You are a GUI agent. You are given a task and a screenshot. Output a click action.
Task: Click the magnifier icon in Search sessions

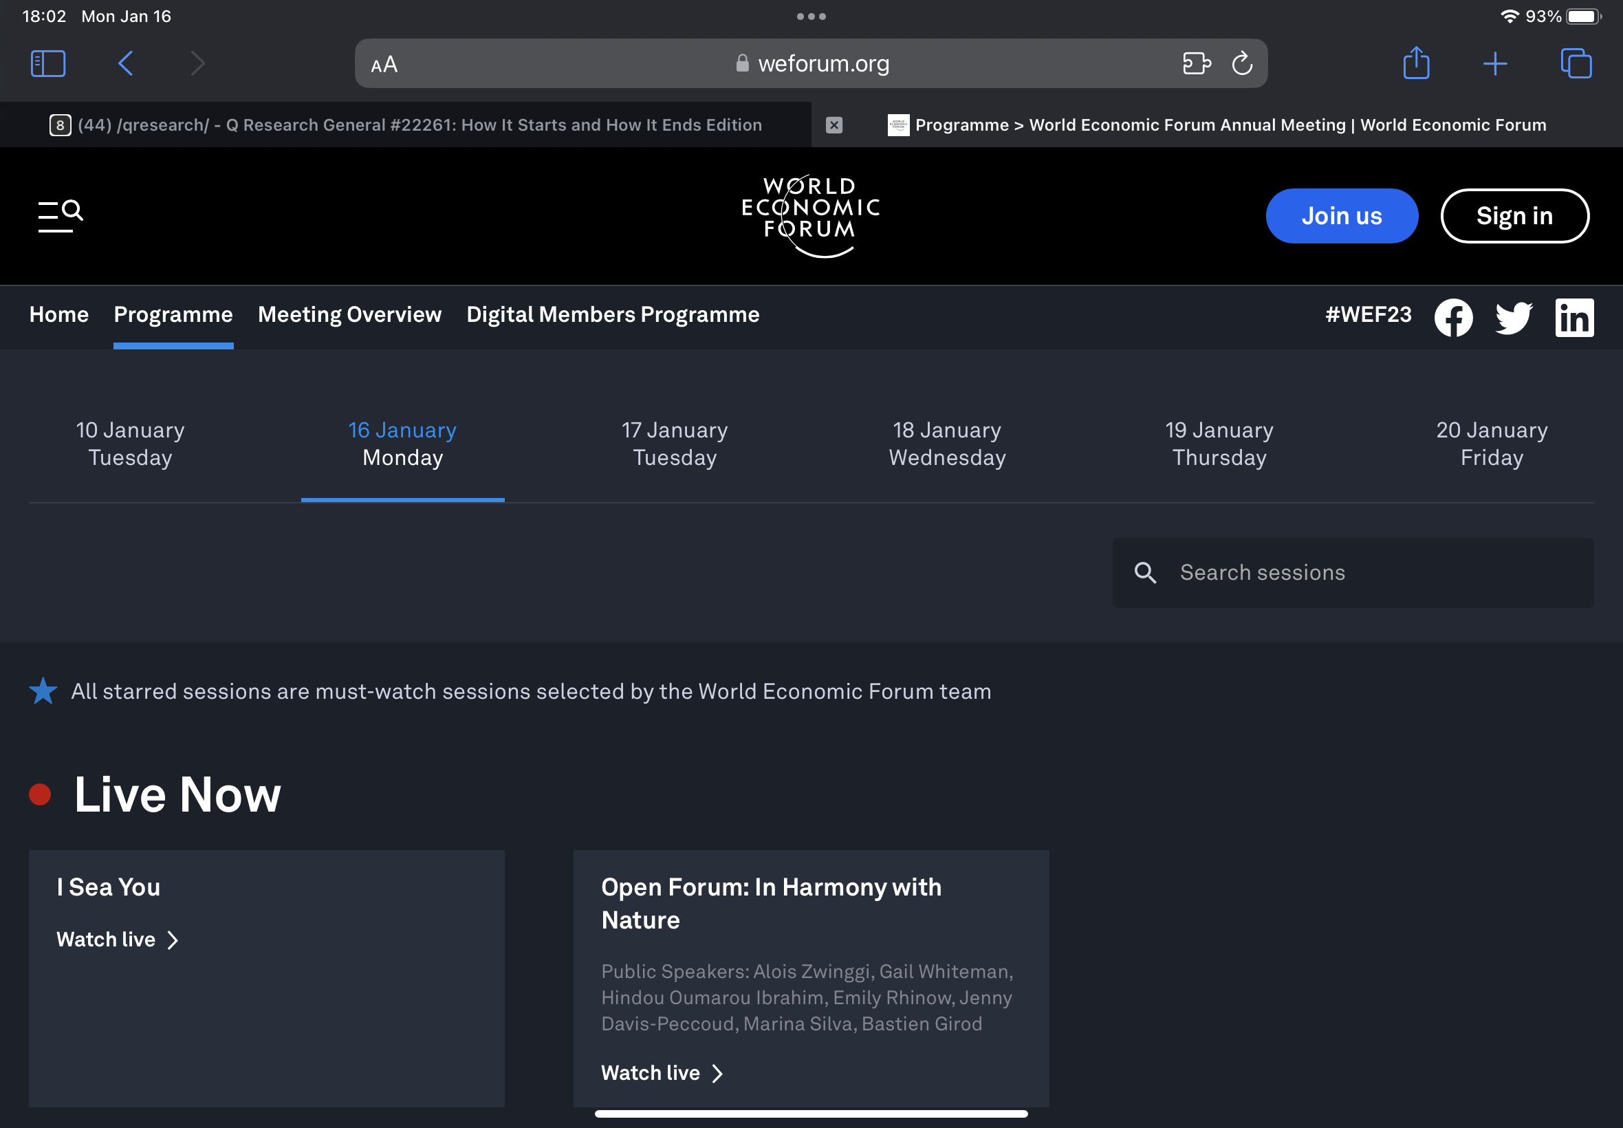click(1145, 573)
